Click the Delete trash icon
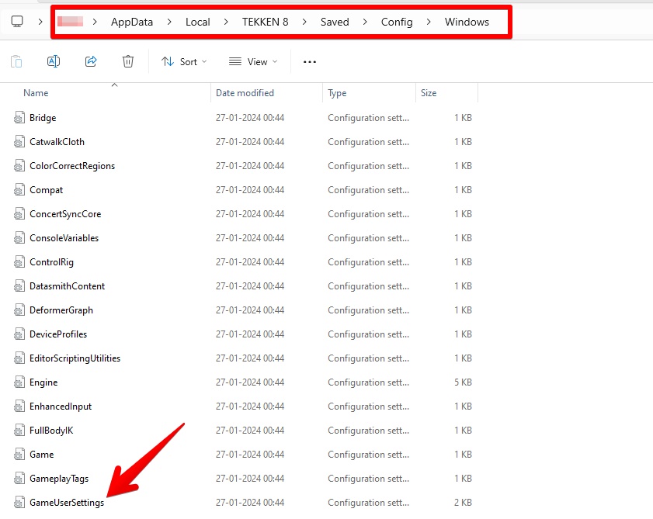Screen dimensions: 653x519 pos(128,61)
